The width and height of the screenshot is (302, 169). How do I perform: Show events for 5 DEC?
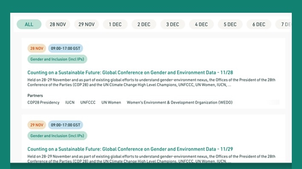coord(230,24)
